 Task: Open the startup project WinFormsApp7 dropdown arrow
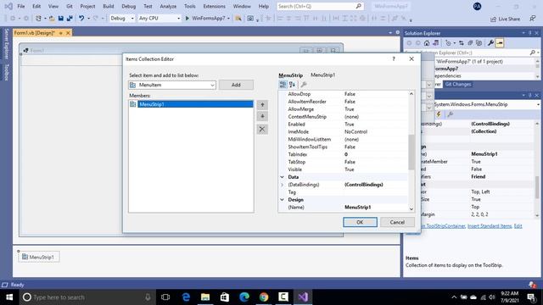[x=228, y=19]
